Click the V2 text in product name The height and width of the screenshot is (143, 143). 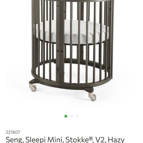101,140
